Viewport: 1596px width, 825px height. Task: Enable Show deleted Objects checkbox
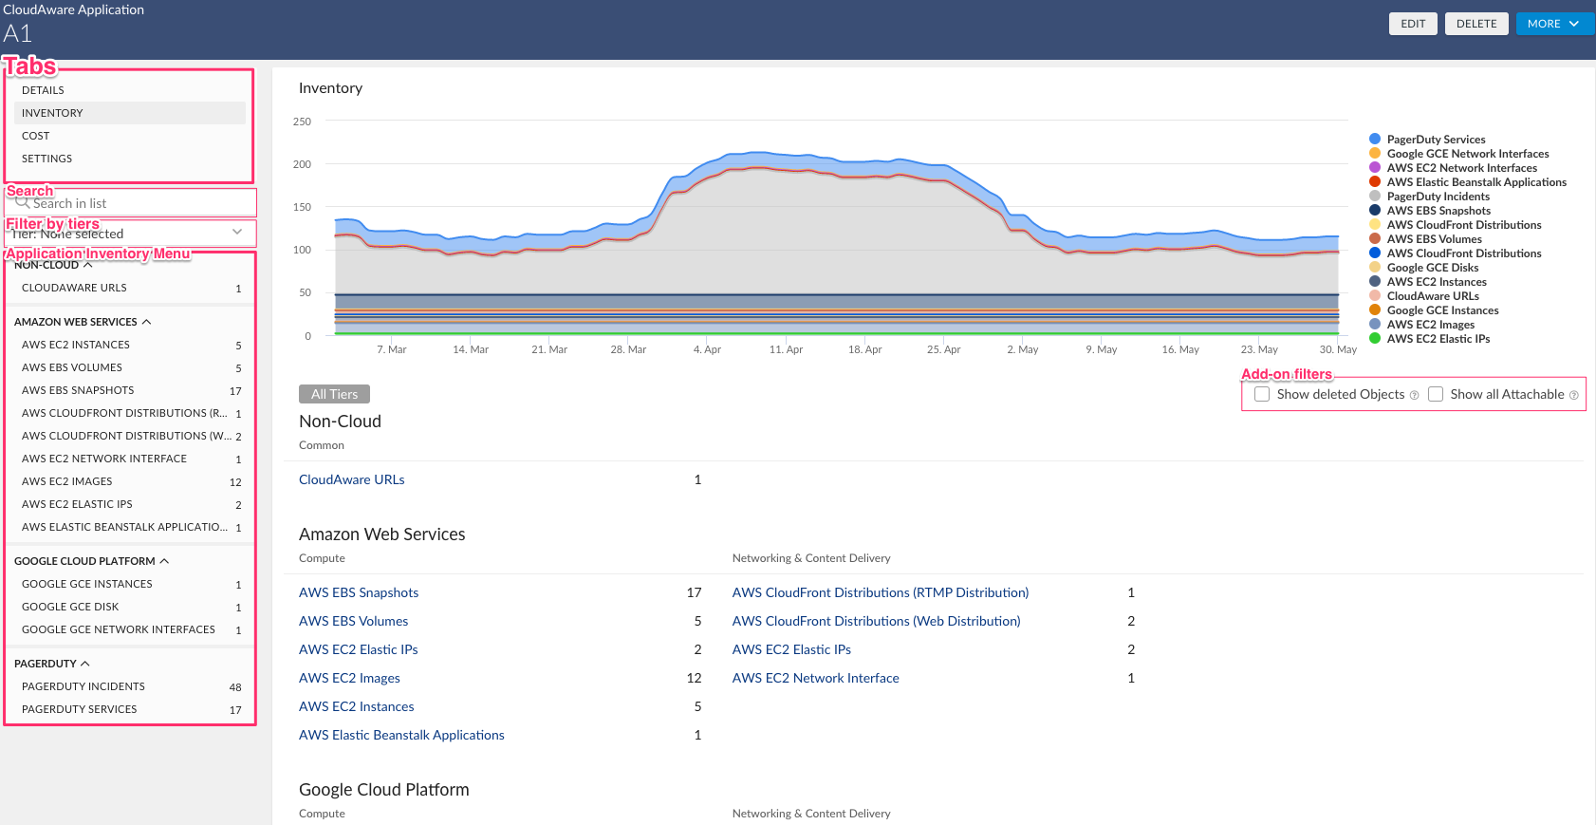[x=1262, y=394]
